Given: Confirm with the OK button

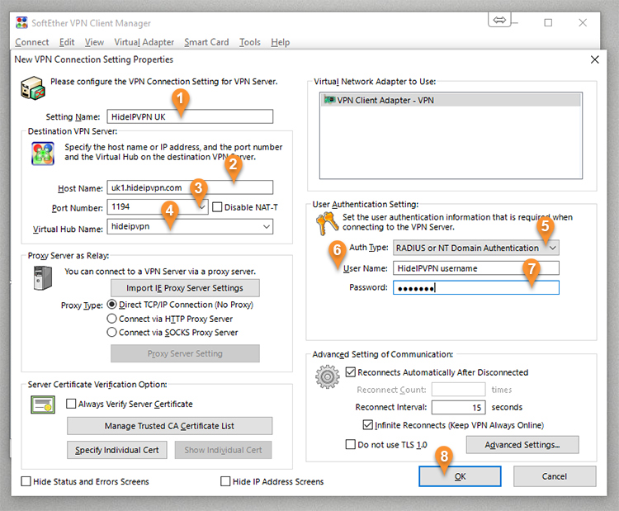Looking at the screenshot, I should coord(460,476).
